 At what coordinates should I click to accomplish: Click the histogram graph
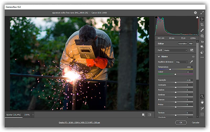click(176, 26)
